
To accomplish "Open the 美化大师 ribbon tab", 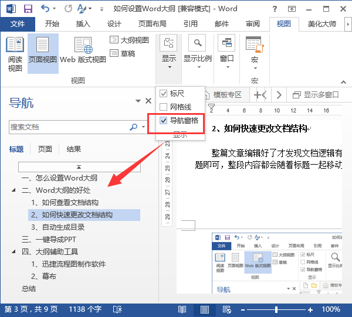I will 322,24.
